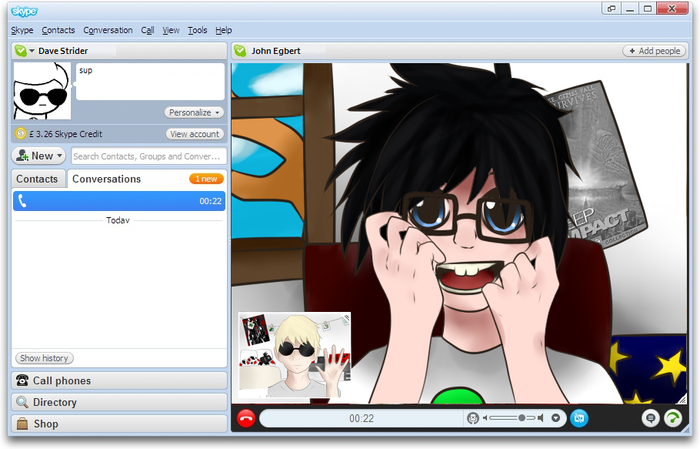Click the self-view video preview thumbnail
The height and width of the screenshot is (449, 700).
(x=295, y=355)
